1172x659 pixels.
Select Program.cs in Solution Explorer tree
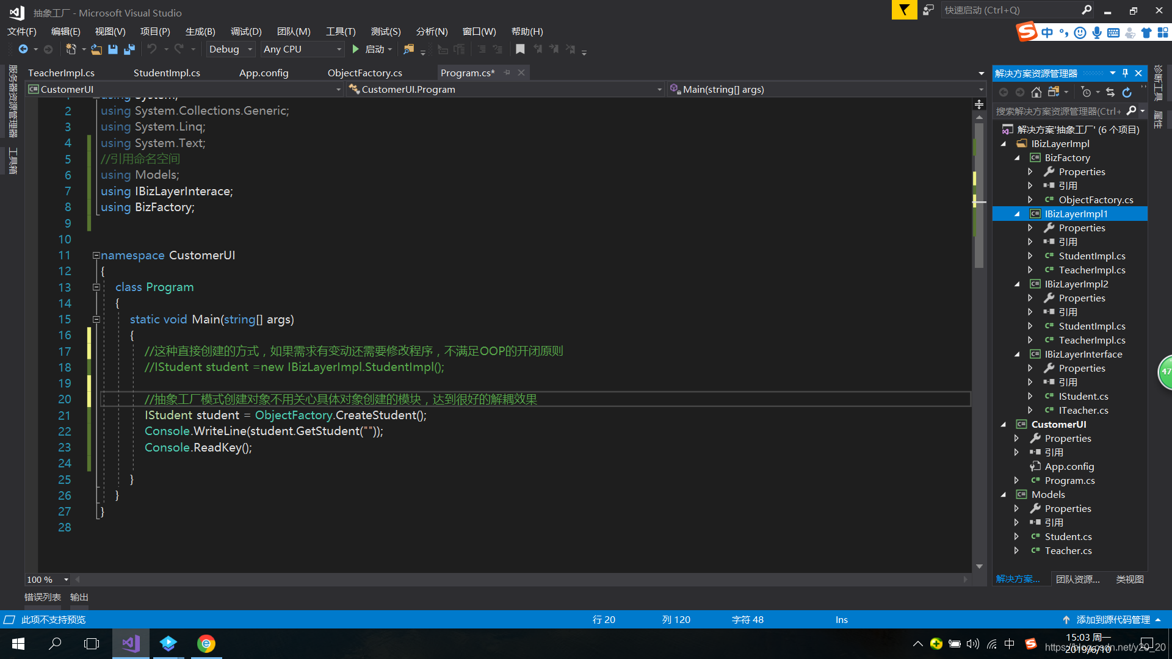pyautogui.click(x=1069, y=481)
